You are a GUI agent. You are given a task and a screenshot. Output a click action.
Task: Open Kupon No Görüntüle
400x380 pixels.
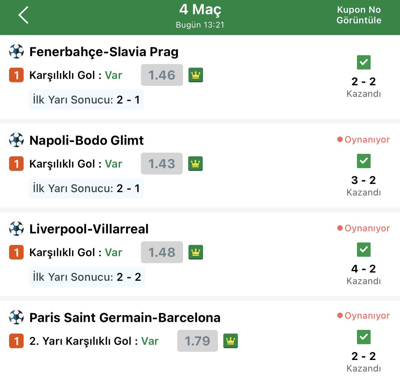pos(359,15)
